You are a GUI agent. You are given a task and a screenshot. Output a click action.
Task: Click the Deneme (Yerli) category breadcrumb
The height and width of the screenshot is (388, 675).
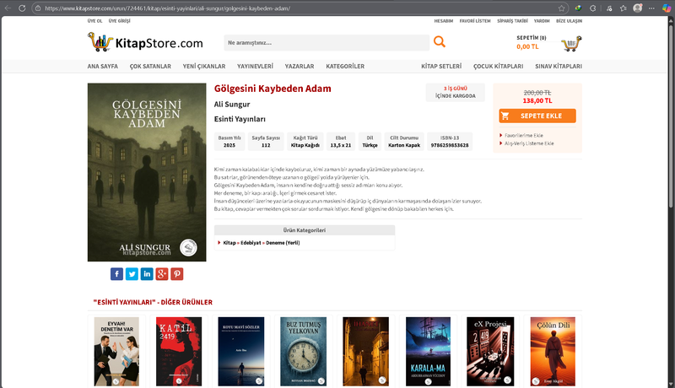(283, 243)
